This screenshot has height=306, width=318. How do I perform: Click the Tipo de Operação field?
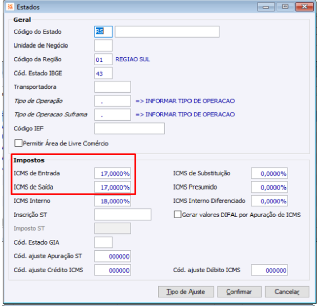coord(113,101)
